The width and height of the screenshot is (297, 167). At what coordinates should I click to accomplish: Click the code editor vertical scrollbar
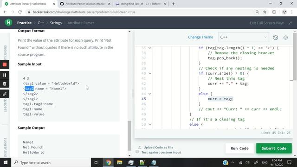pos(295,57)
